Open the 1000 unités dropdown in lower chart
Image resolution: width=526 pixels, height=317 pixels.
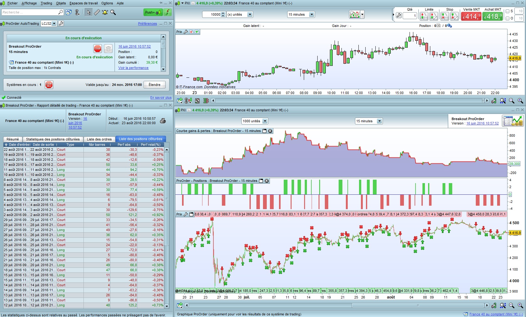(265, 121)
